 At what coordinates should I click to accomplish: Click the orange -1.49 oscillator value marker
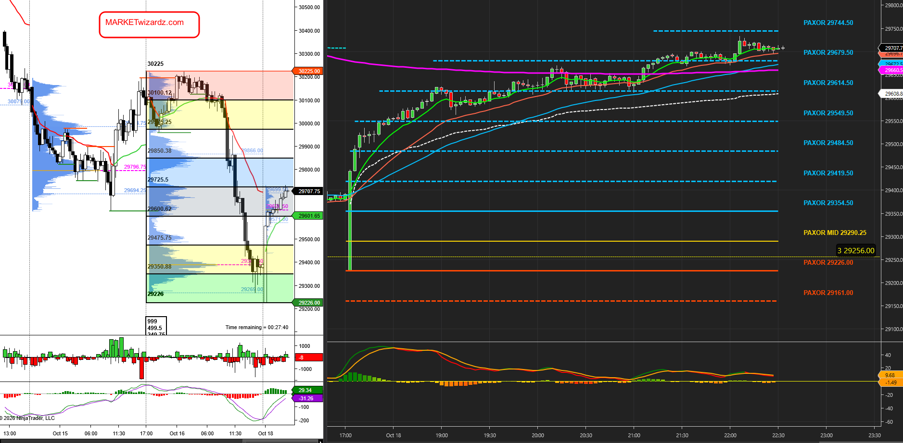tap(891, 382)
